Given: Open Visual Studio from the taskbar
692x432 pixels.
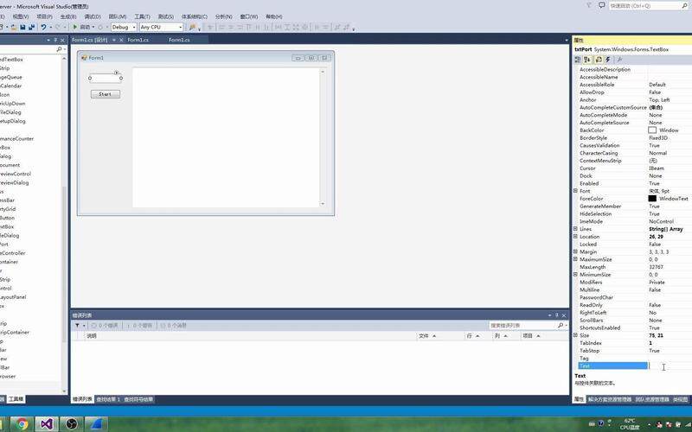Looking at the screenshot, I should [46, 424].
